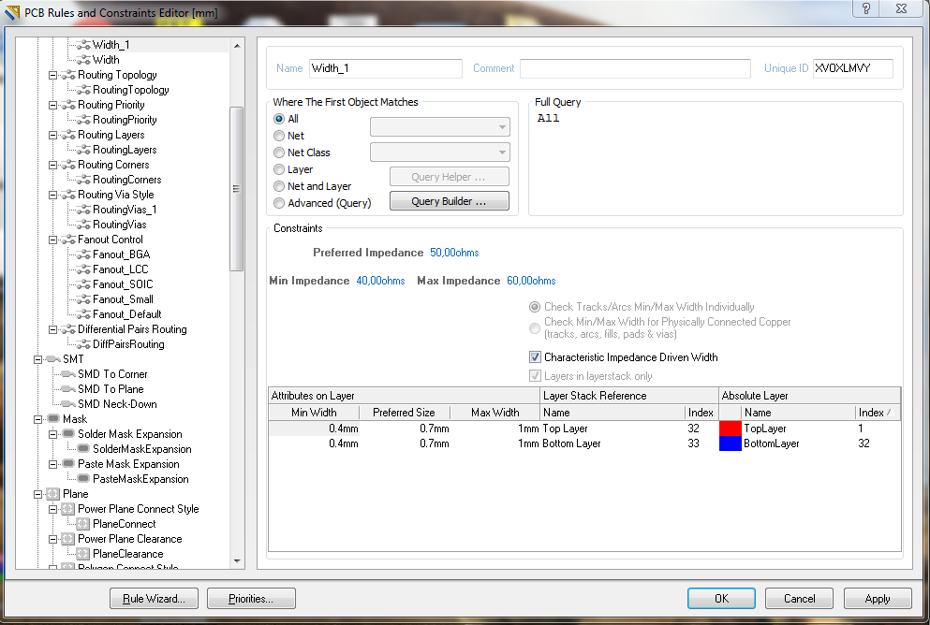930x625 pixels.
Task: Click the DiffPairsRouting rule icon
Action: tap(83, 344)
